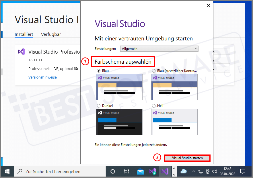Image resolution: width=253 pixels, height=178 pixels.
Task: Open the Versionshinweise link
Action: click(x=42, y=77)
